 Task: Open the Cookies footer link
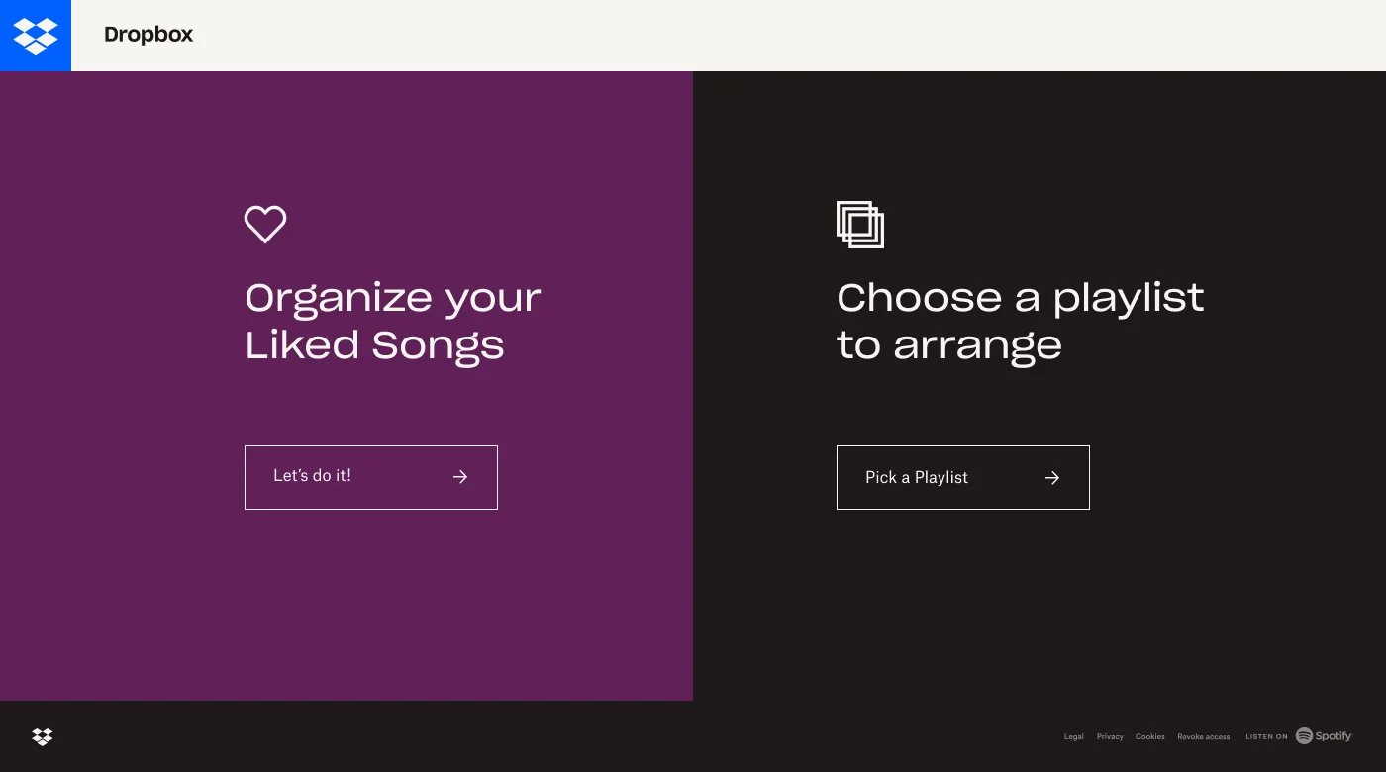pyautogui.click(x=1149, y=737)
